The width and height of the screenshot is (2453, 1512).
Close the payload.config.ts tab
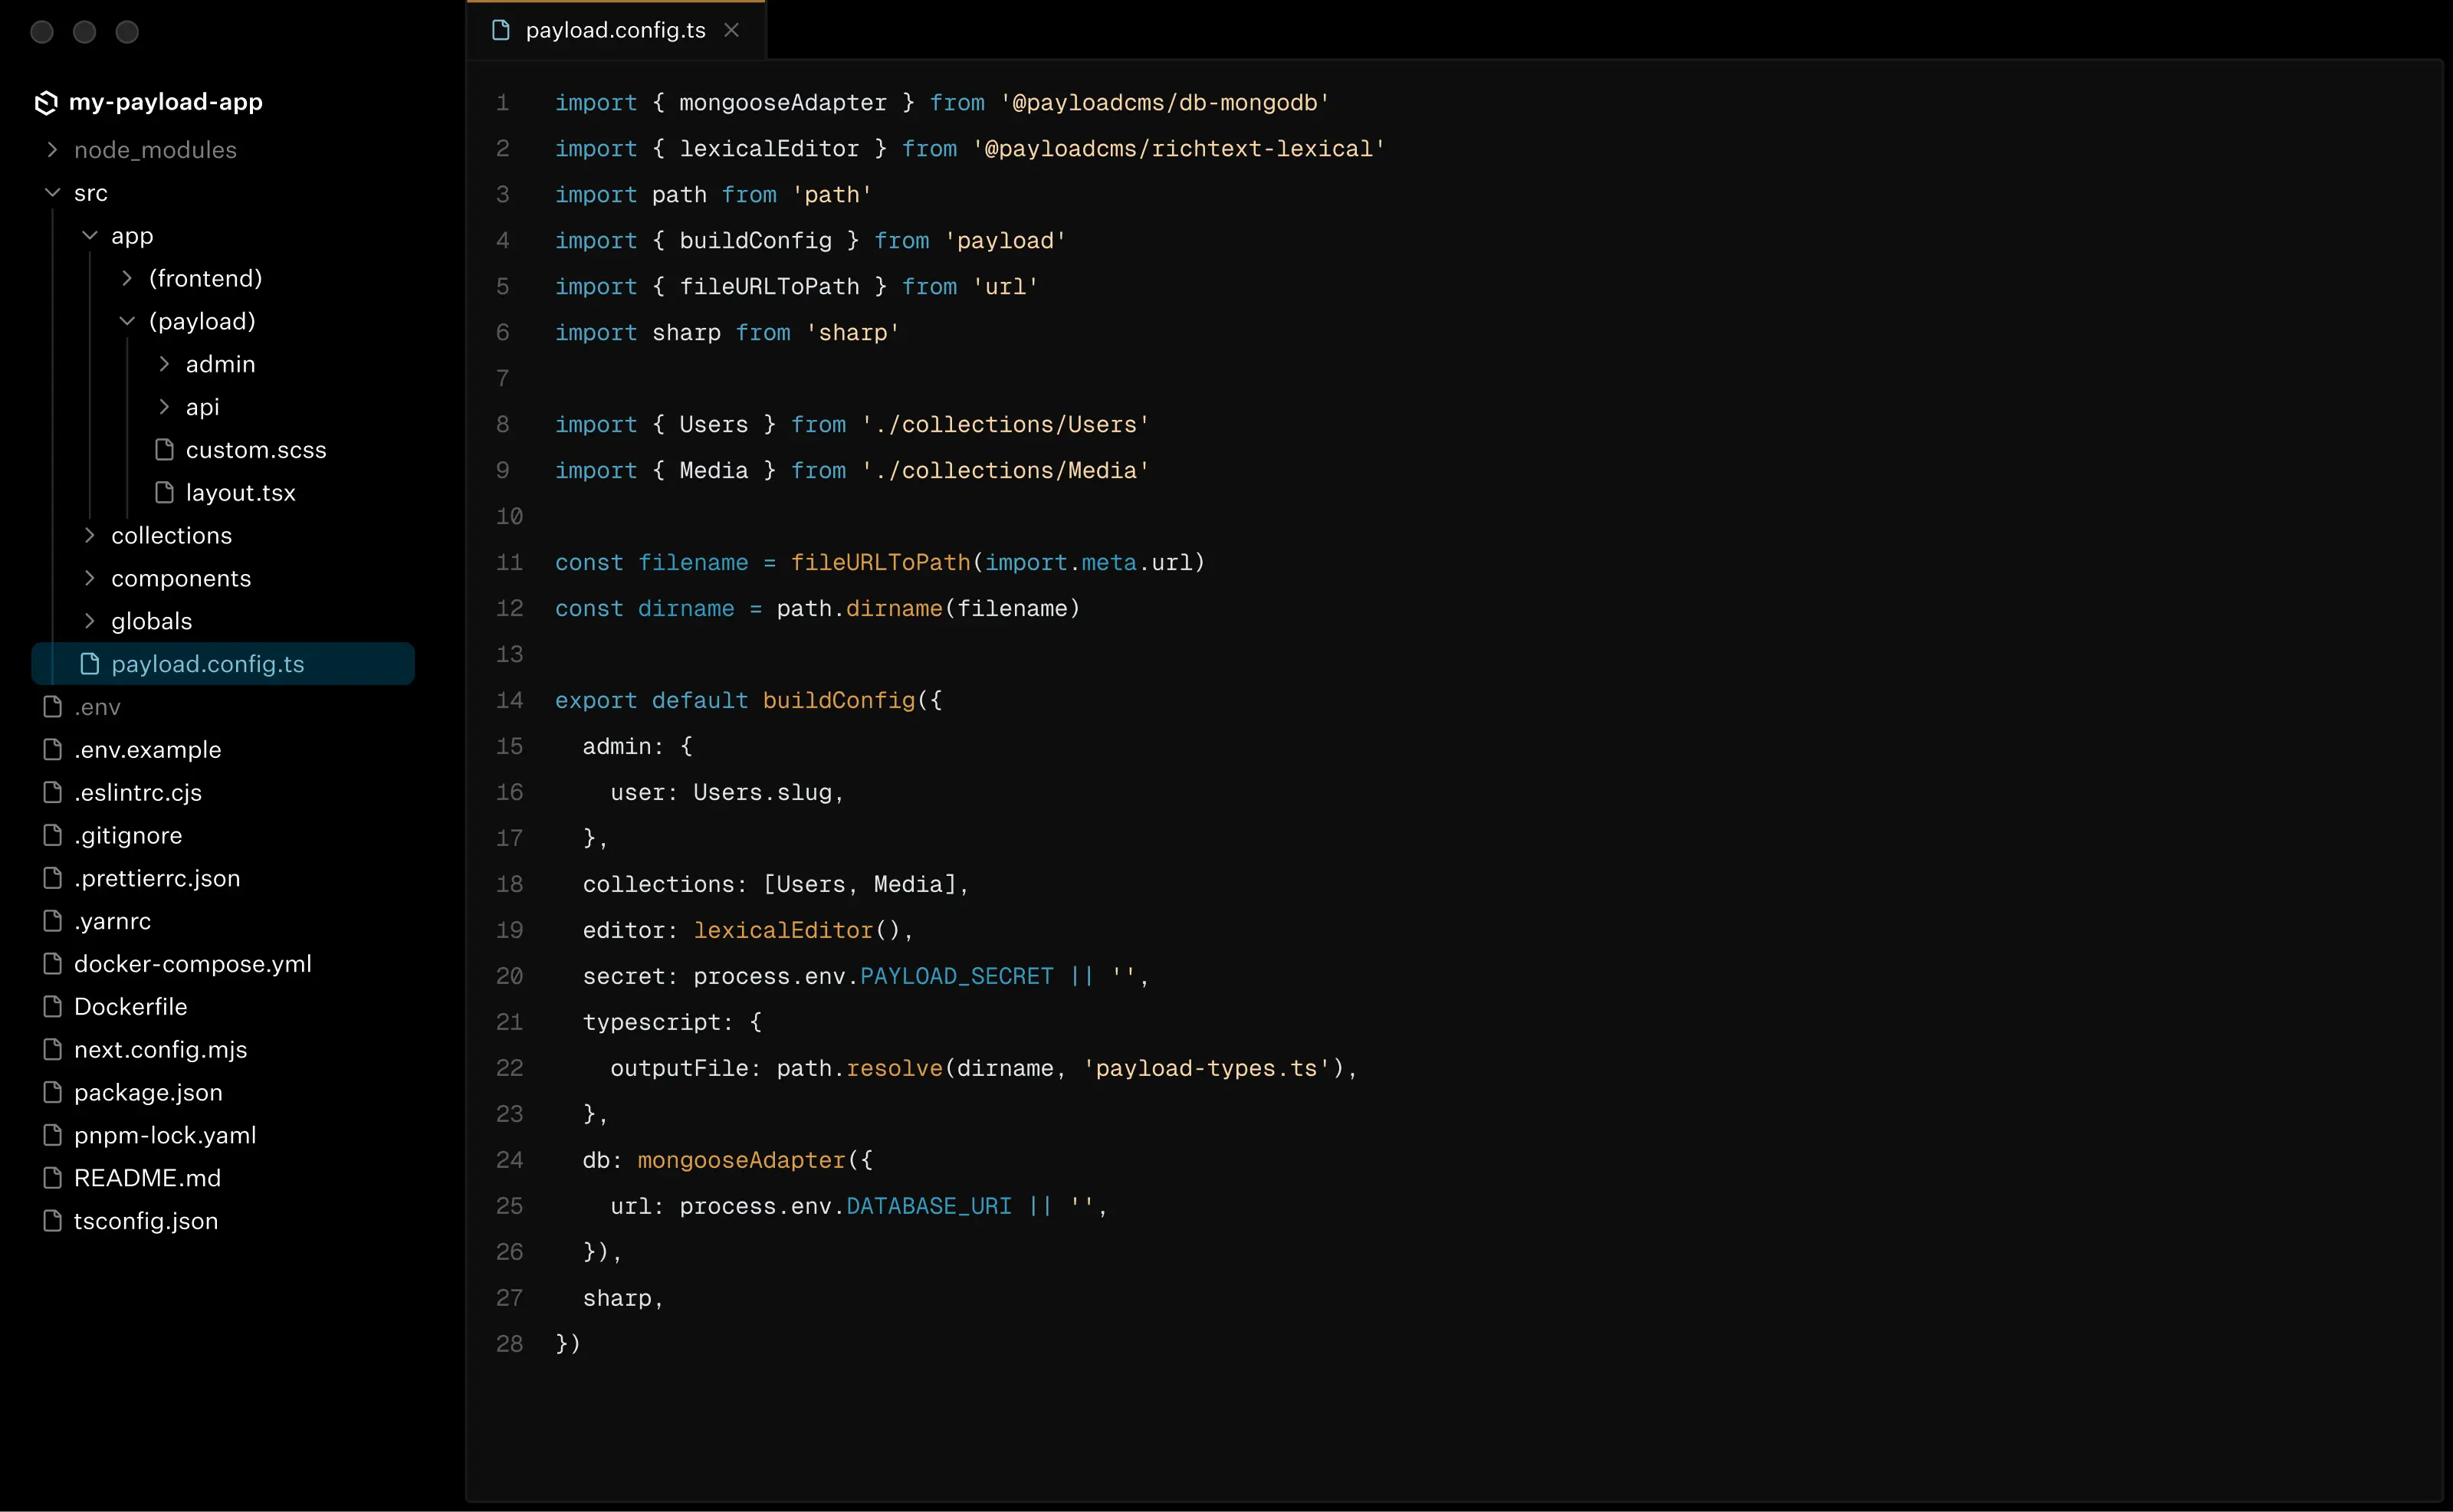click(731, 30)
